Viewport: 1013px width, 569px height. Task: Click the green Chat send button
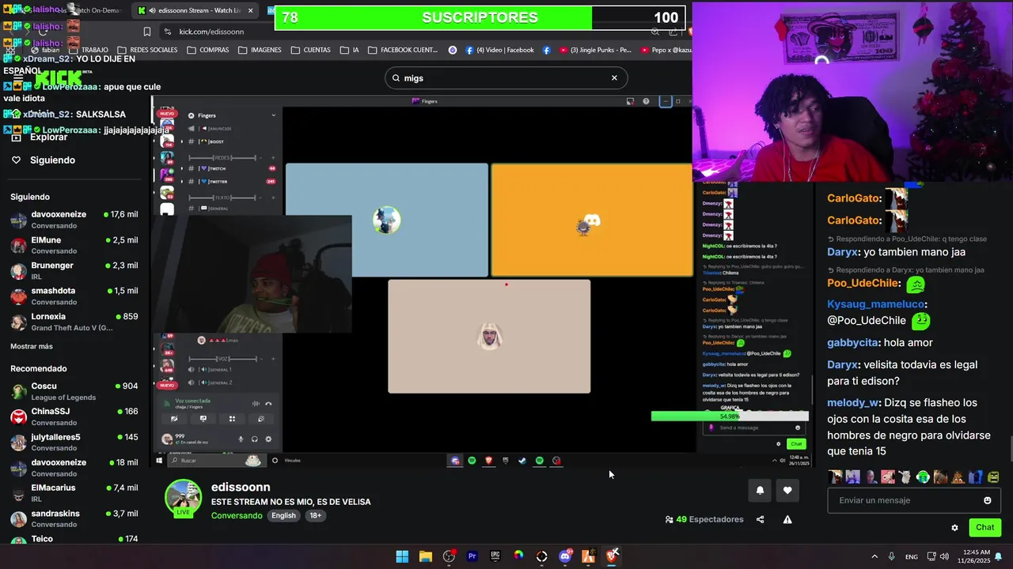click(x=985, y=527)
